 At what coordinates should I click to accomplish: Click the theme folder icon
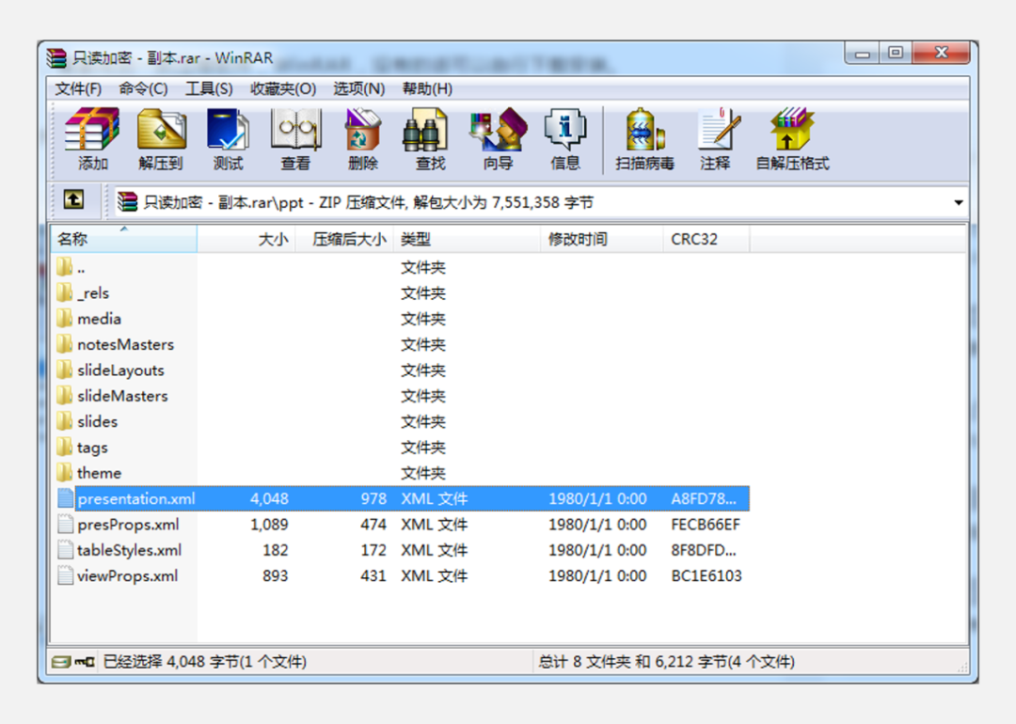pyautogui.click(x=64, y=473)
